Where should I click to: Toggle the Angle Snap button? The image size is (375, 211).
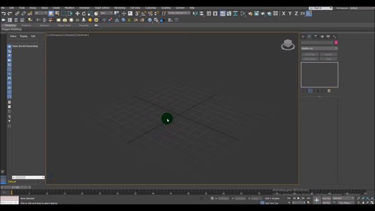tap(144, 13)
